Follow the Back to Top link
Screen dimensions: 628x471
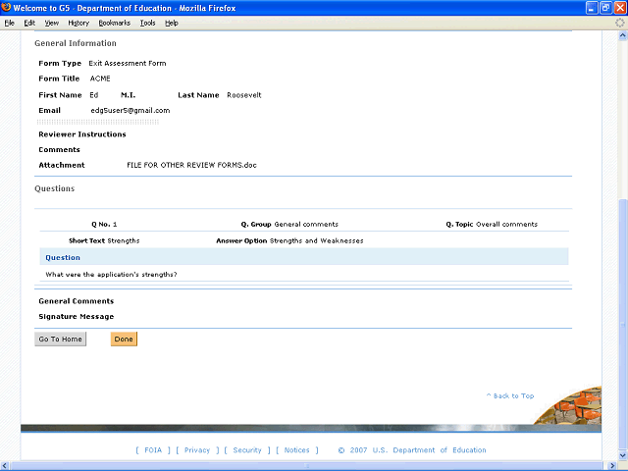[x=510, y=395]
